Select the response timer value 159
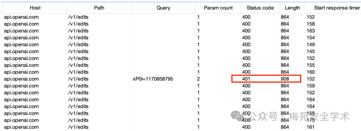The width and height of the screenshot is (361, 131). click(310, 86)
